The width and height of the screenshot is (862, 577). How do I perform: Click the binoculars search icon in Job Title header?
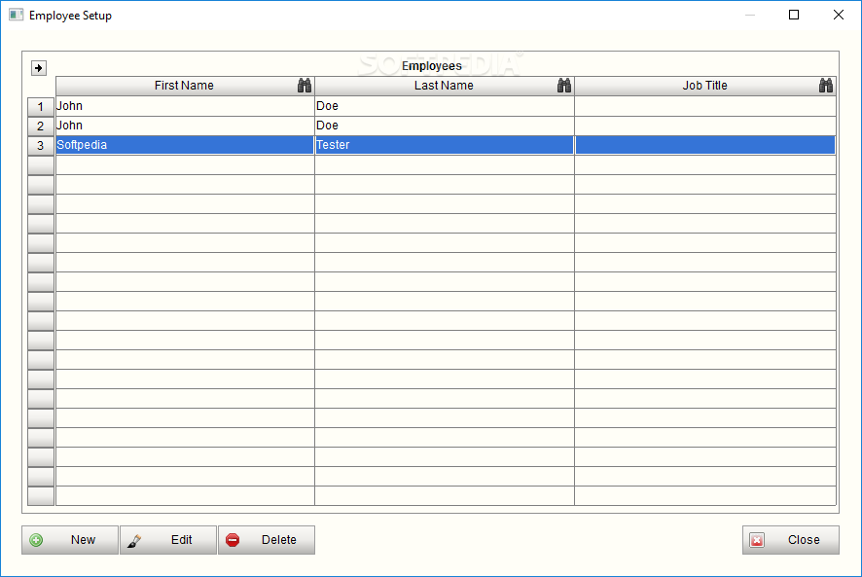pos(826,86)
